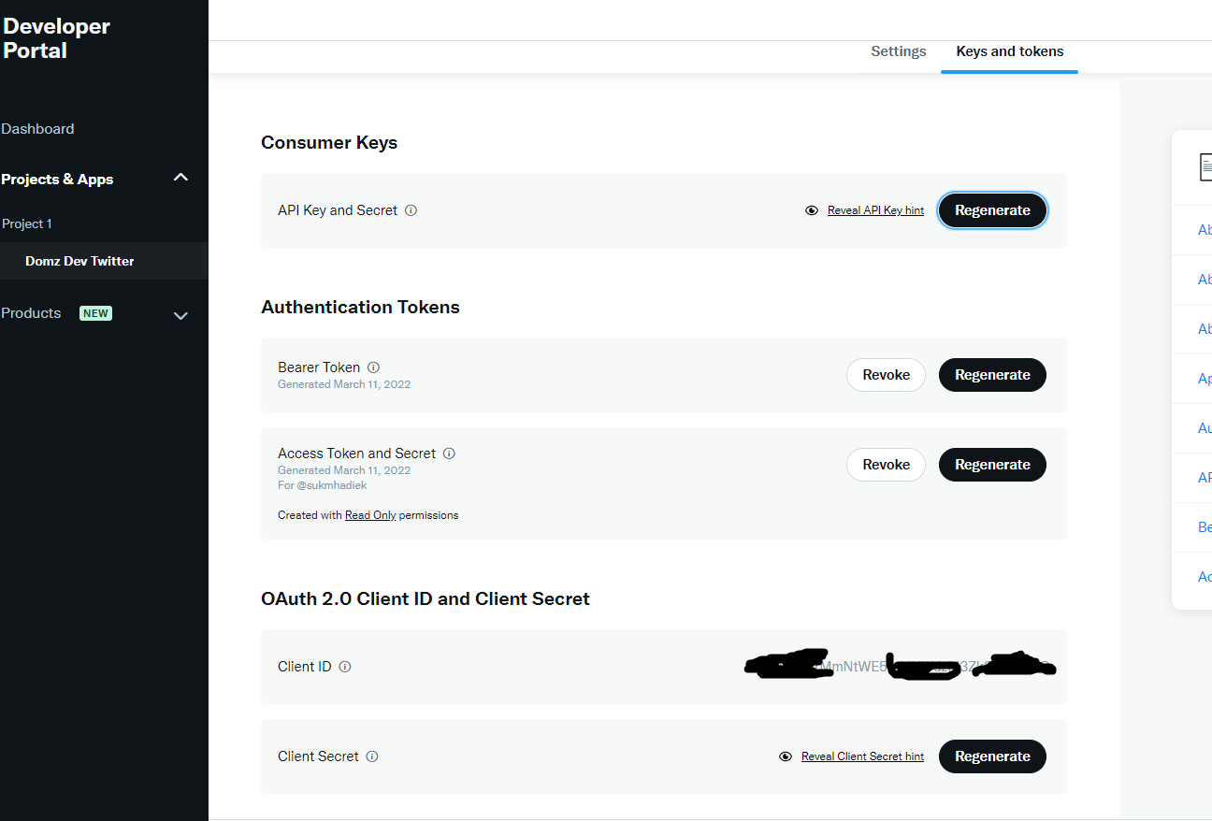
Task: Click the Developer Portal logo title
Action: tap(56, 38)
